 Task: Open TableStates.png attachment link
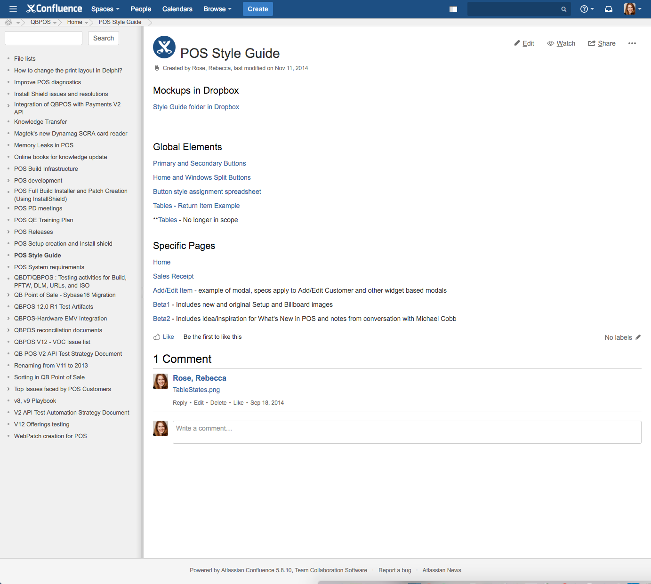(x=196, y=390)
